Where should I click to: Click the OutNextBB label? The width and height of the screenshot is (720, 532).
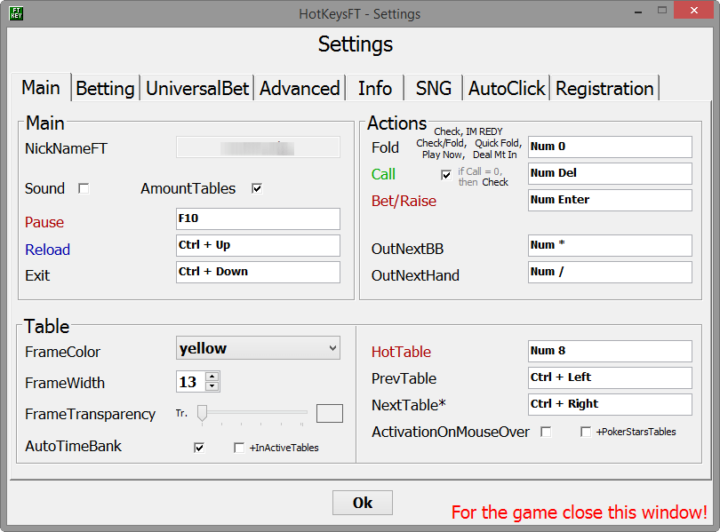pyautogui.click(x=407, y=249)
